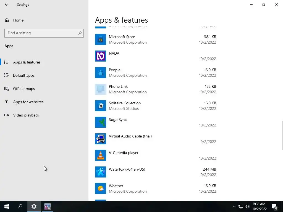Click the Home house icon
Image resolution: width=283 pixels, height=212 pixels.
coord(7,20)
